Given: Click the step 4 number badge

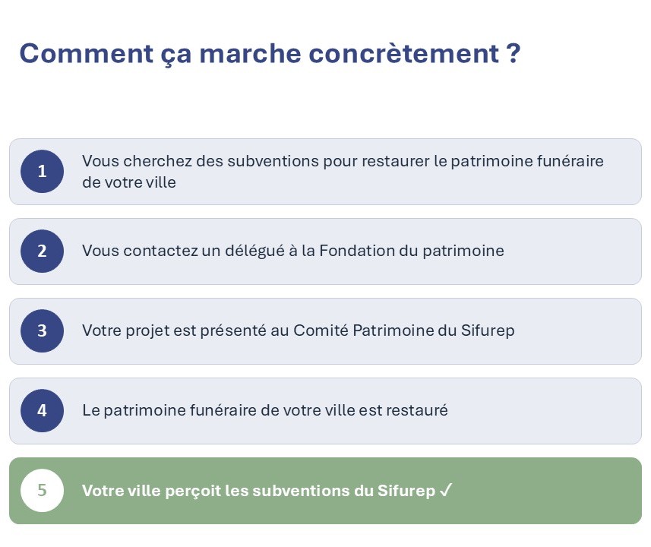Looking at the screenshot, I should [42, 410].
